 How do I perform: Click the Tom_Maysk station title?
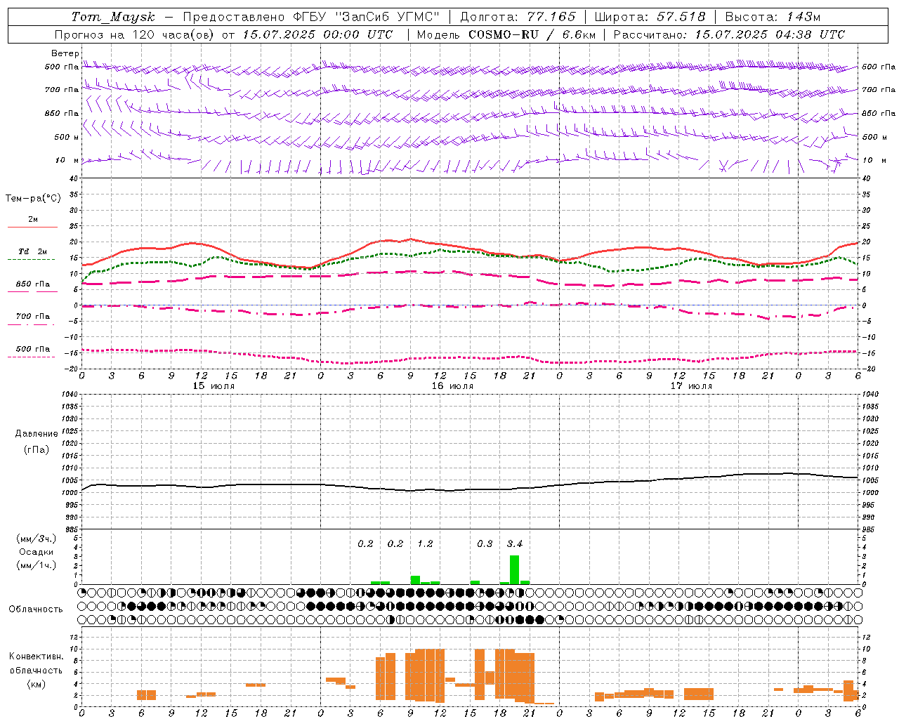pyautogui.click(x=113, y=17)
